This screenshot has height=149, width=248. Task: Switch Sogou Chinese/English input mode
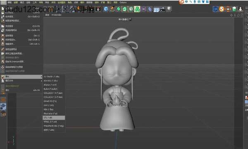point(186,2)
